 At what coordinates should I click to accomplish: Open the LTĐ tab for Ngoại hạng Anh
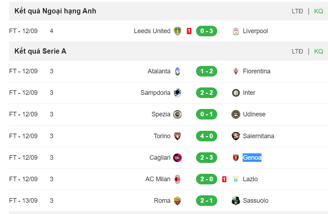pos(297,11)
